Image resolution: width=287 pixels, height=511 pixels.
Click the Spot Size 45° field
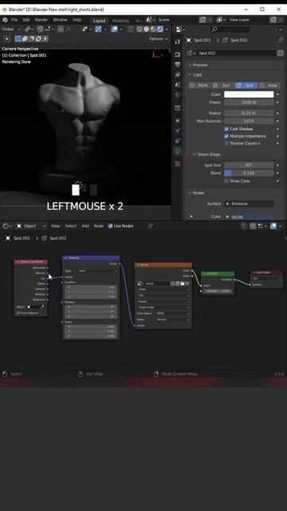(x=249, y=165)
